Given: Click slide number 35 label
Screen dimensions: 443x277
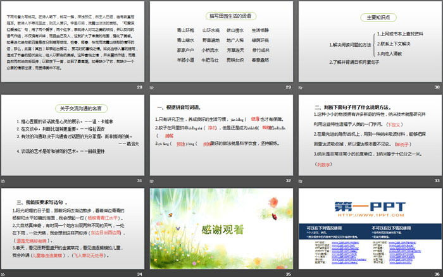Looking at the screenshot, I should (288, 274).
